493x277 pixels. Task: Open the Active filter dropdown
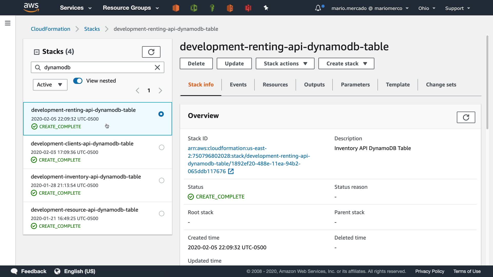pos(50,85)
